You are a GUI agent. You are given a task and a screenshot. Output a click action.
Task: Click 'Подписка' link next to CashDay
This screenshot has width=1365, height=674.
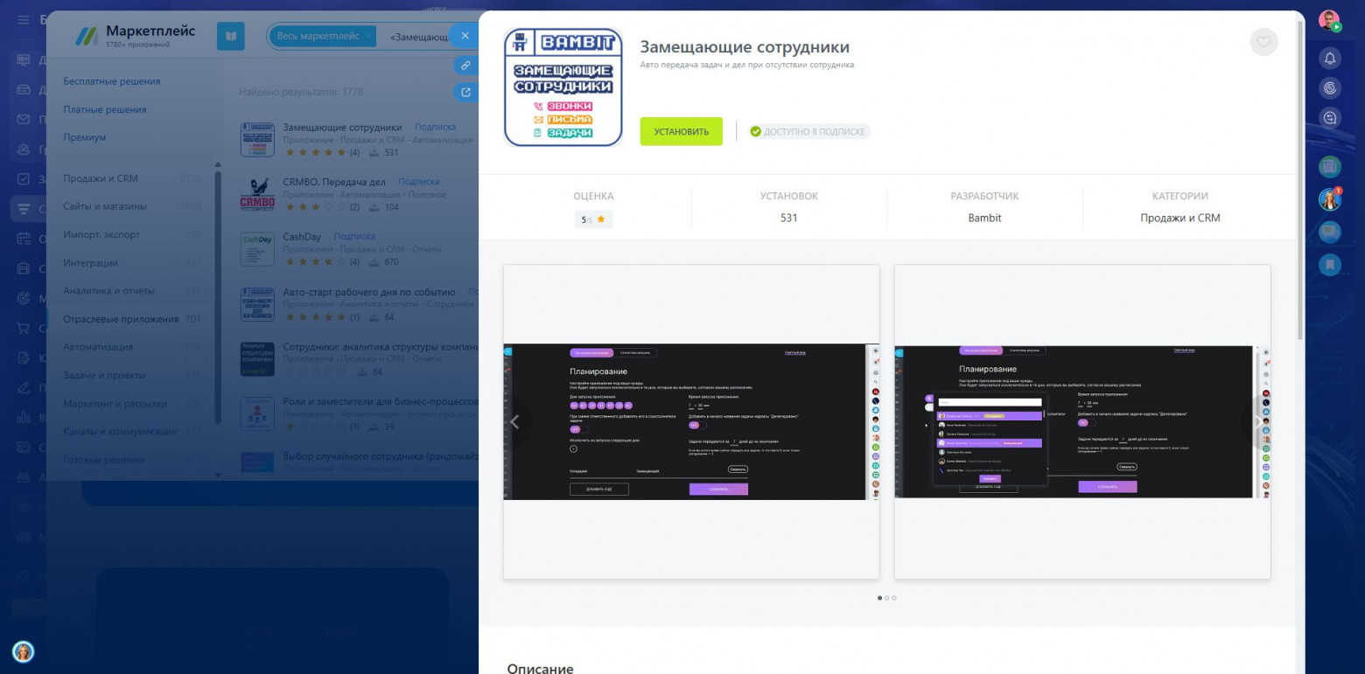(x=354, y=236)
